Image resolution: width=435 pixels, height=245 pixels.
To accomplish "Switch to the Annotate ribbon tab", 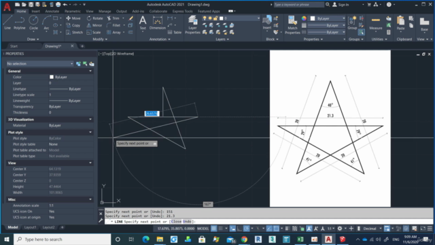I will [x=52, y=12].
